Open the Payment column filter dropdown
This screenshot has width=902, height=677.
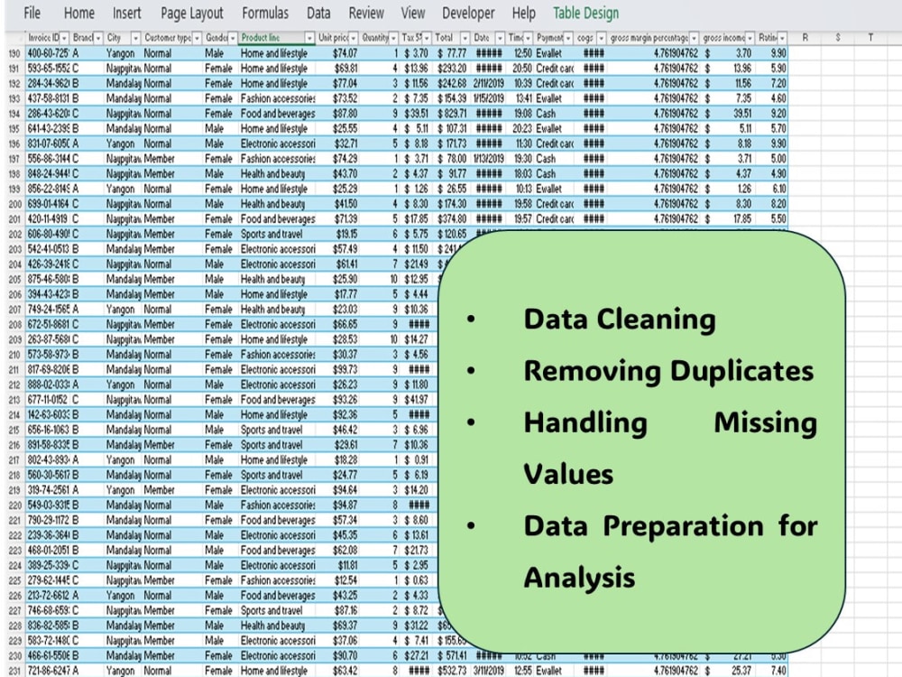[568, 38]
